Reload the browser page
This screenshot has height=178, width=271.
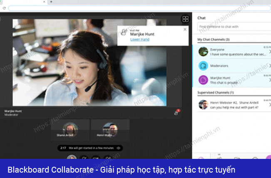[x=4, y=8]
